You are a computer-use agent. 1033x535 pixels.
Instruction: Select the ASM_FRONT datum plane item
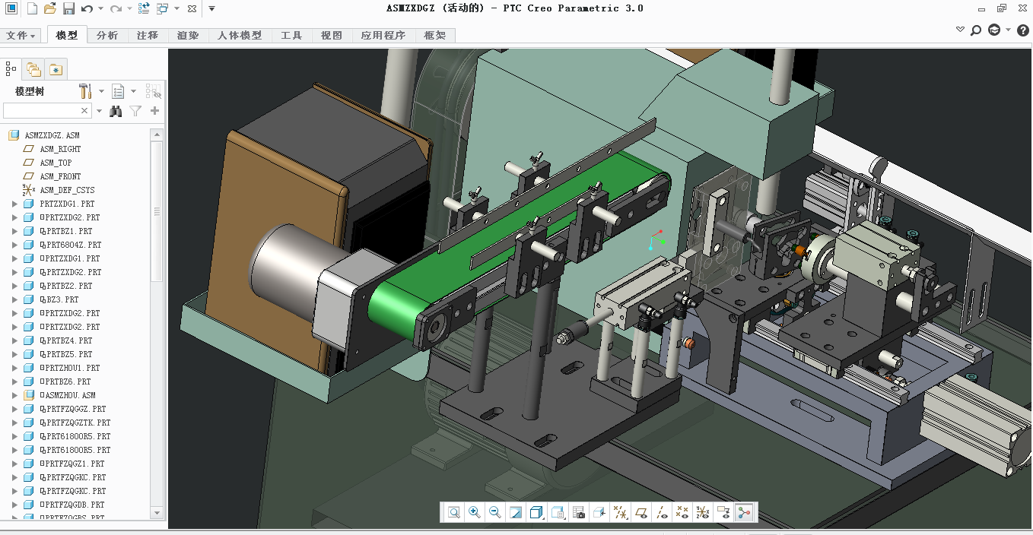(x=60, y=176)
